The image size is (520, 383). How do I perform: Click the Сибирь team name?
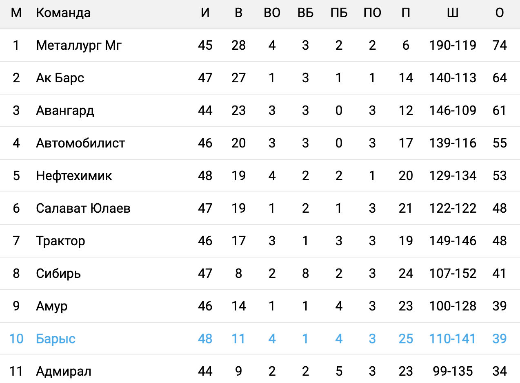point(58,273)
